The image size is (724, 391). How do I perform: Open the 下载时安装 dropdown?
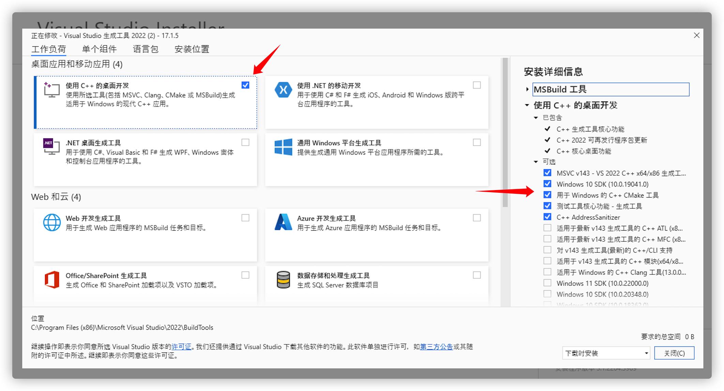coord(606,353)
